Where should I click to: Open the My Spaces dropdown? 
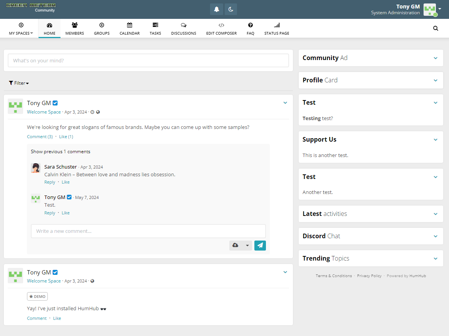click(21, 28)
